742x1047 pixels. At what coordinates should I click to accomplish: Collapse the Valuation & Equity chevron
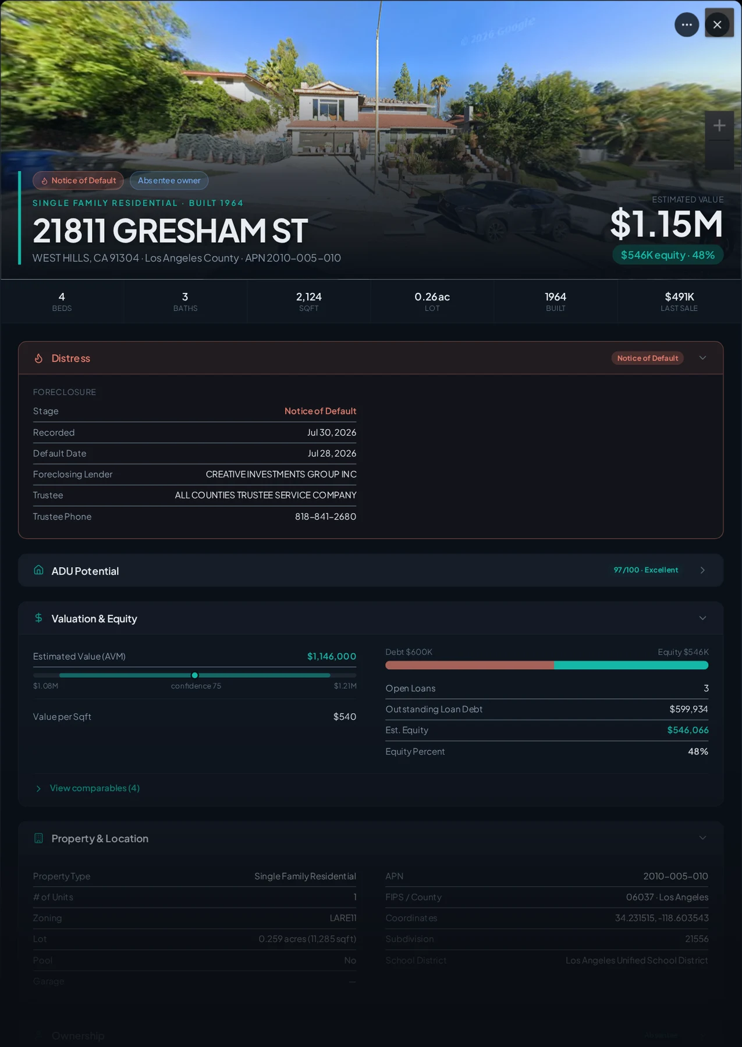click(702, 618)
